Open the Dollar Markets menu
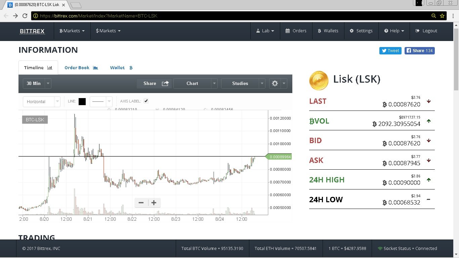Screen dimensions: 459x258 [x=108, y=31]
